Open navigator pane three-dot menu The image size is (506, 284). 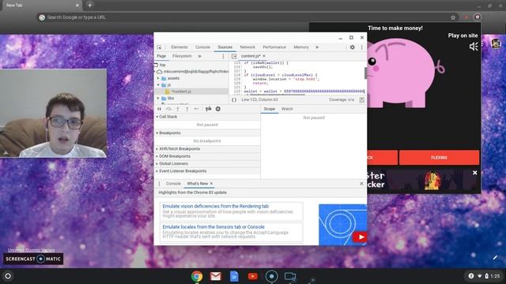pos(223,56)
